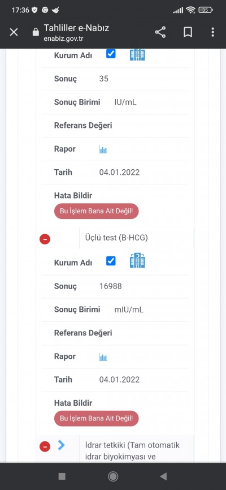Open the Rapor chart icon for B-HCG result
The image size is (226, 490).
103,357
